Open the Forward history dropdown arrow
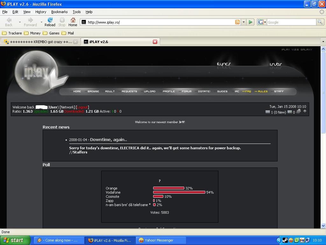The height and width of the screenshot is (245, 326). (41, 22)
